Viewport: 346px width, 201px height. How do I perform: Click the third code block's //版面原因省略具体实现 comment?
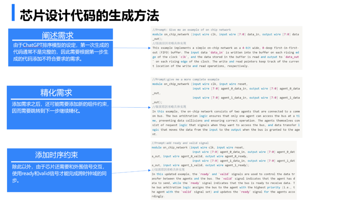(x=168, y=169)
